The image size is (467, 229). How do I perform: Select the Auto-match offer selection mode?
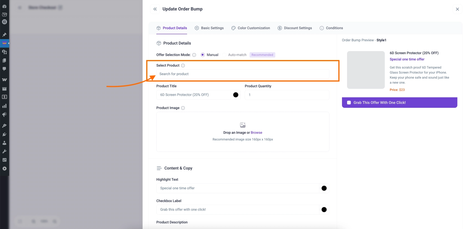pos(235,55)
